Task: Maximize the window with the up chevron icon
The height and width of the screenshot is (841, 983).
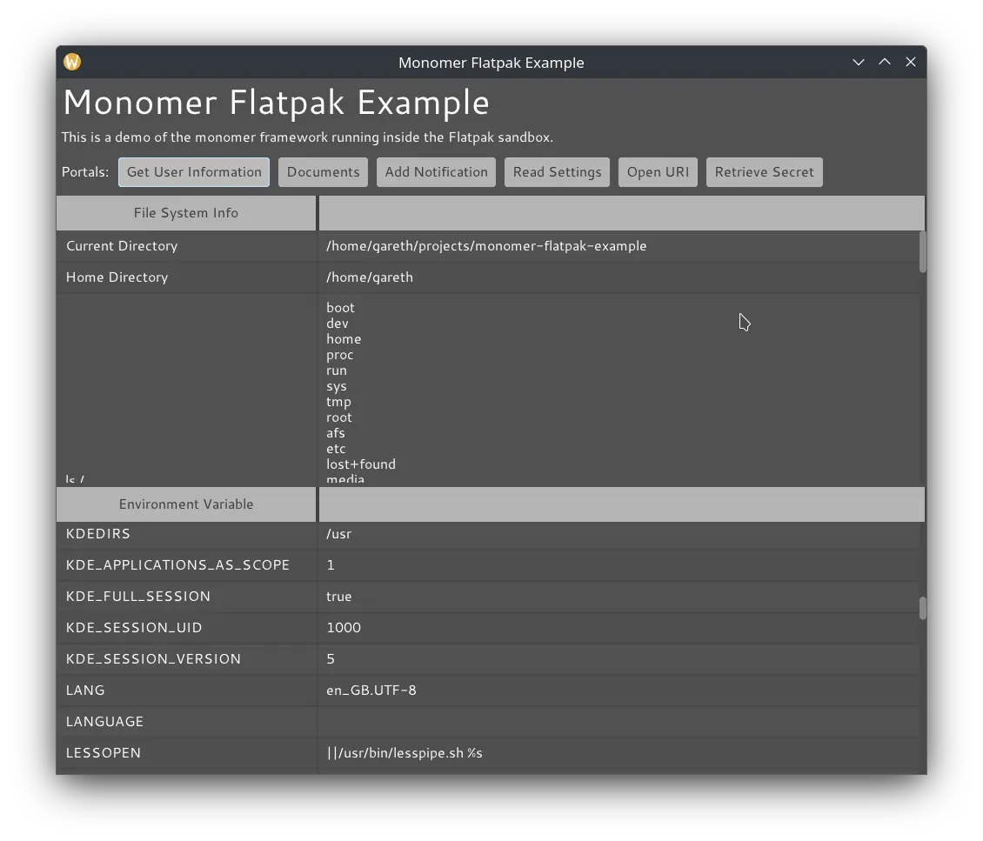Action: [885, 62]
